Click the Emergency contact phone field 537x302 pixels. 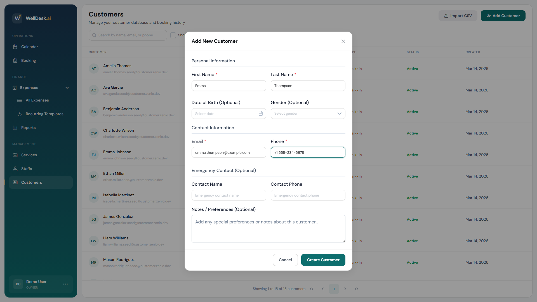point(308,195)
